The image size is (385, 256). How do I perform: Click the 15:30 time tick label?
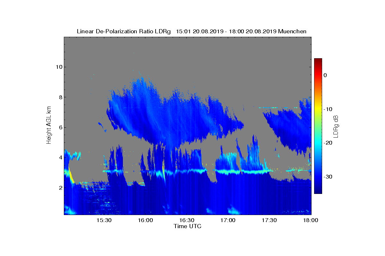104,220
